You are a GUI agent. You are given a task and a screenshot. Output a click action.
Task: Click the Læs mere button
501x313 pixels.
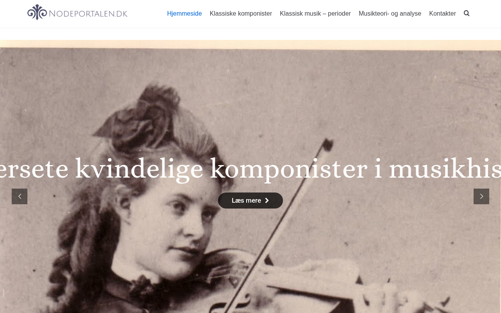click(x=250, y=201)
